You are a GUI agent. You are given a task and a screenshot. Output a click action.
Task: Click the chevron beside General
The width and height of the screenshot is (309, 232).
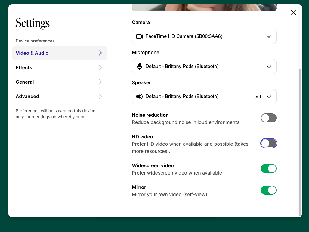coord(100,82)
